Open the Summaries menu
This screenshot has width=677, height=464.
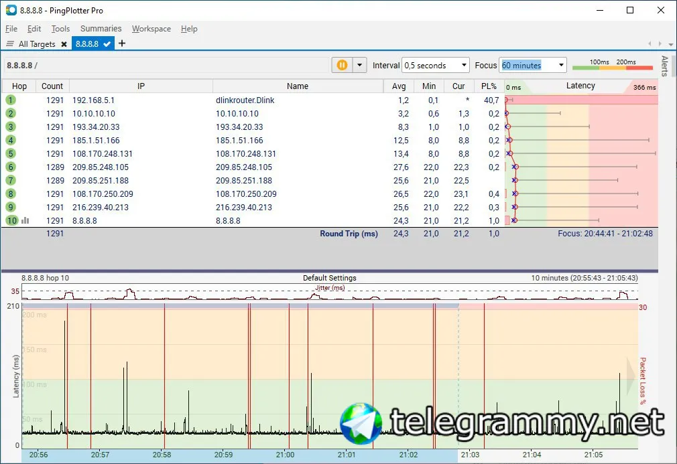(x=101, y=29)
